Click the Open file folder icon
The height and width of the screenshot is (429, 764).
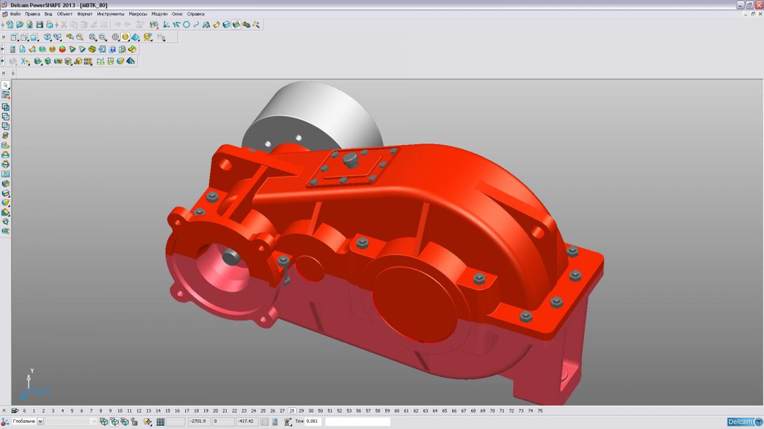click(20, 24)
